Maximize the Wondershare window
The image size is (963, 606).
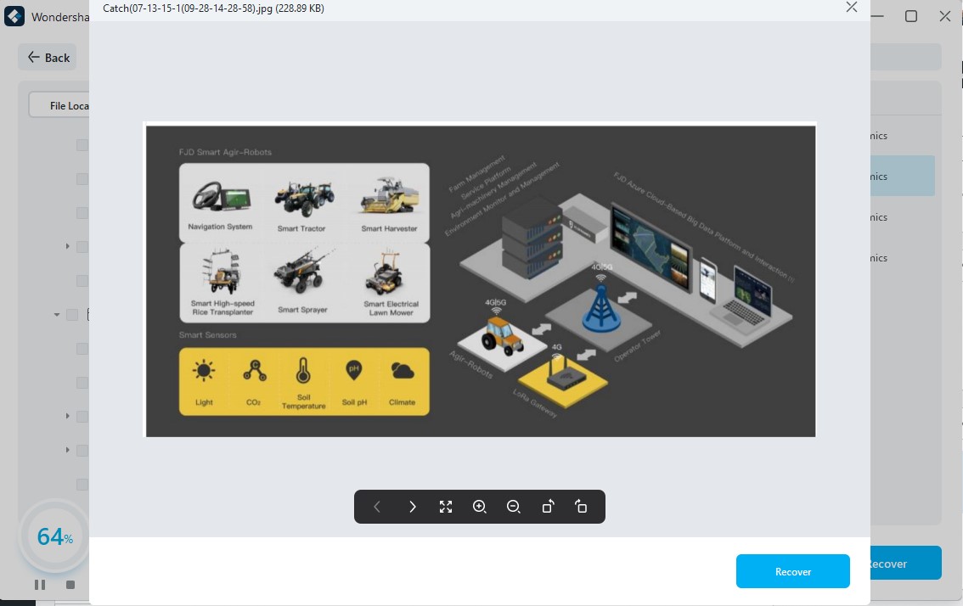911,17
